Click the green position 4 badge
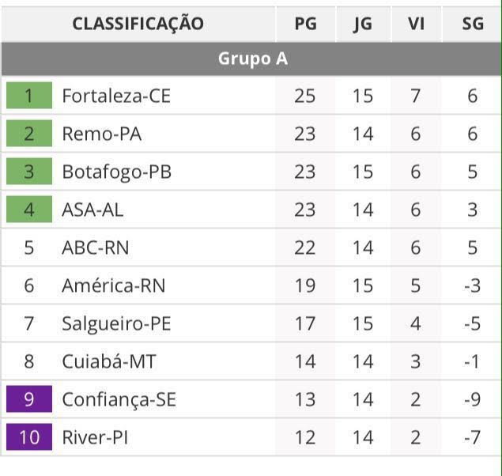Screen dimensions: 502x476 [29, 210]
